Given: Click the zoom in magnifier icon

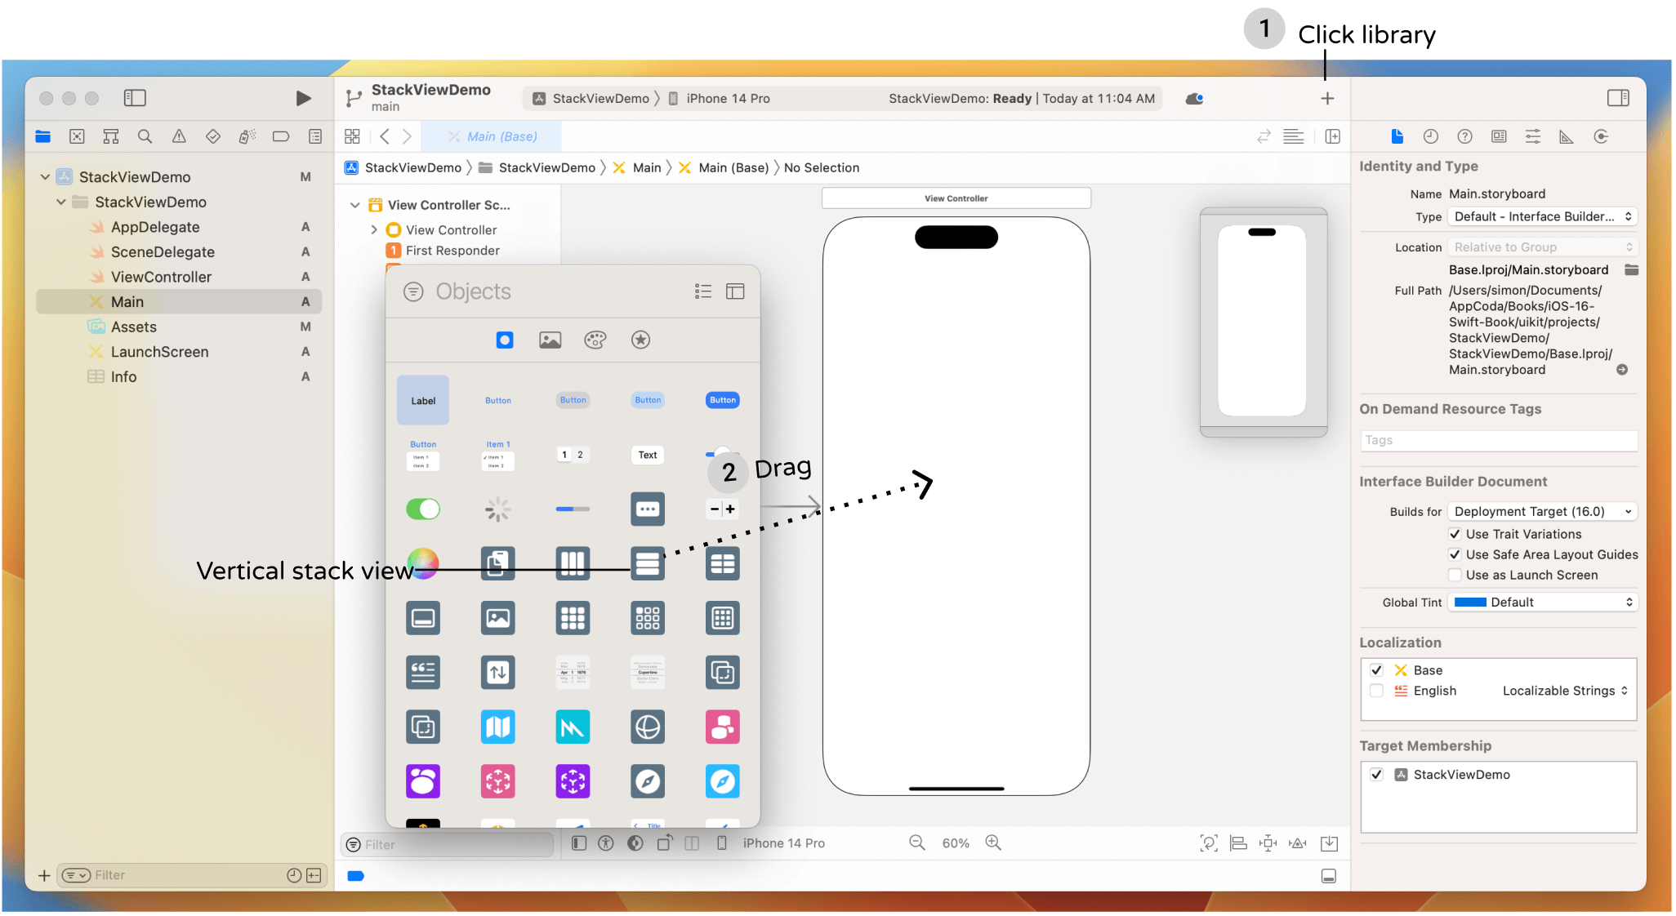Looking at the screenshot, I should [992, 843].
